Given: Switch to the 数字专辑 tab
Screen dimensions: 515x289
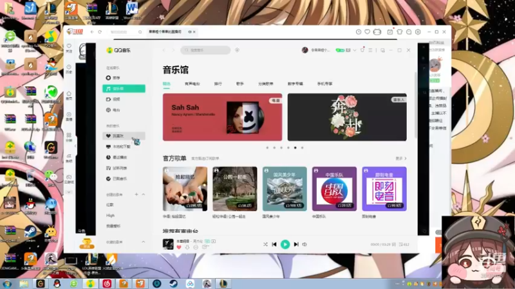Looking at the screenshot, I should pyautogui.click(x=295, y=83).
